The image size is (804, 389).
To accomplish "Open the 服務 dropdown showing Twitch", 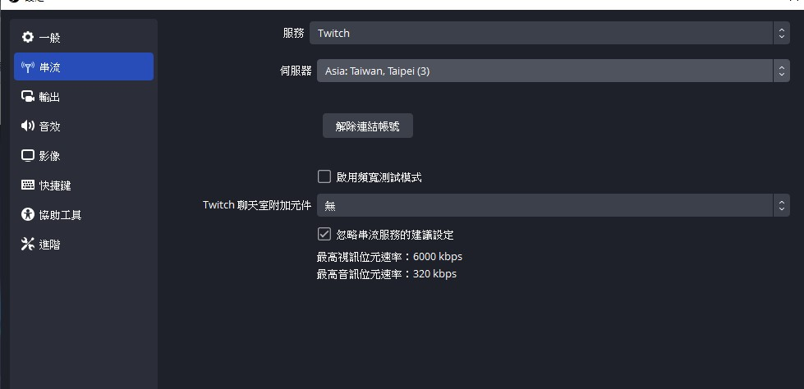I will 549,33.
